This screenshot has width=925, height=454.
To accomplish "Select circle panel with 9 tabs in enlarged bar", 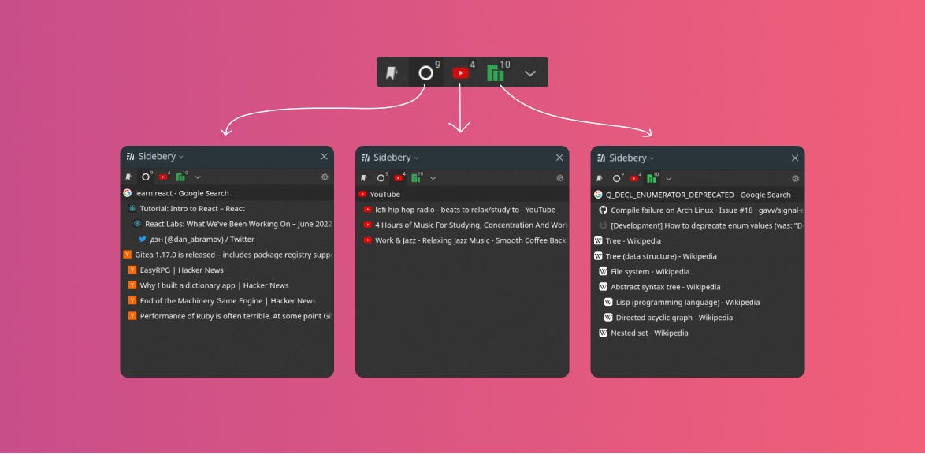I will click(426, 73).
